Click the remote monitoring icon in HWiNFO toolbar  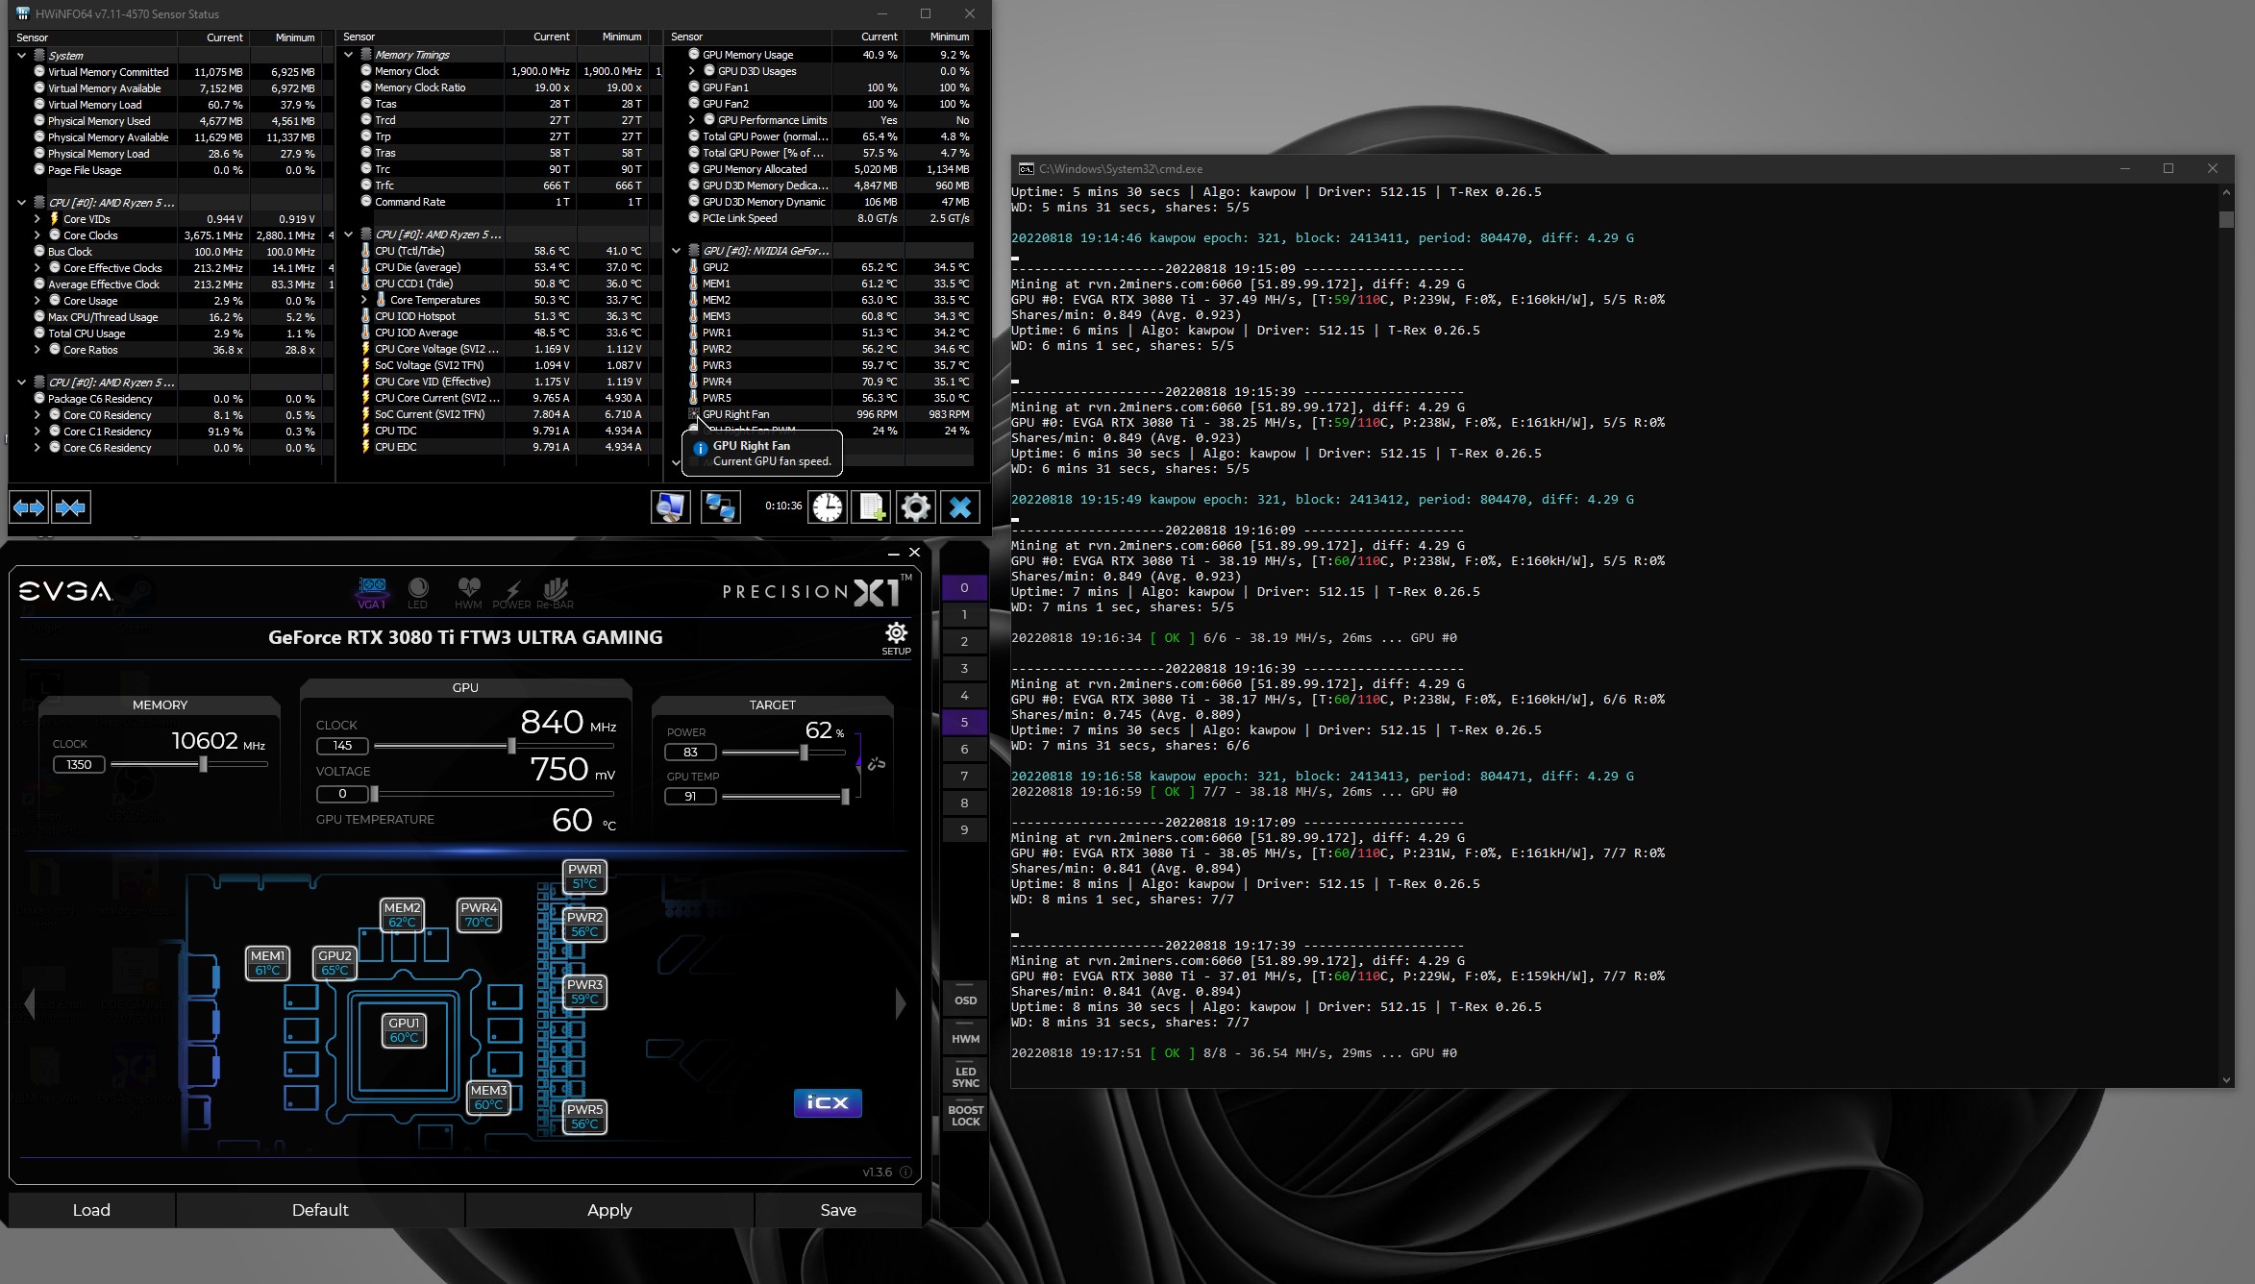pyautogui.click(x=721, y=506)
